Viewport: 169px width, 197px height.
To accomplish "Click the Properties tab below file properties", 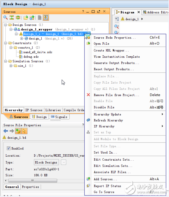I will pos(30,187).
